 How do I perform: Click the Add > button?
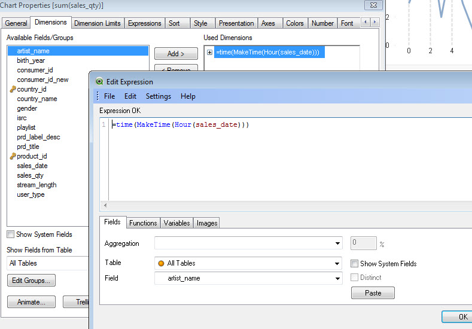(x=176, y=54)
